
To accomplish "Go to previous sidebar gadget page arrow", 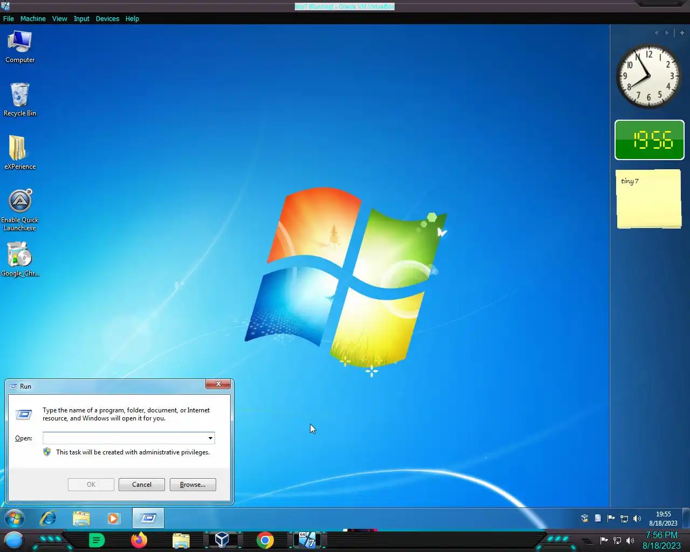I will (656, 33).
